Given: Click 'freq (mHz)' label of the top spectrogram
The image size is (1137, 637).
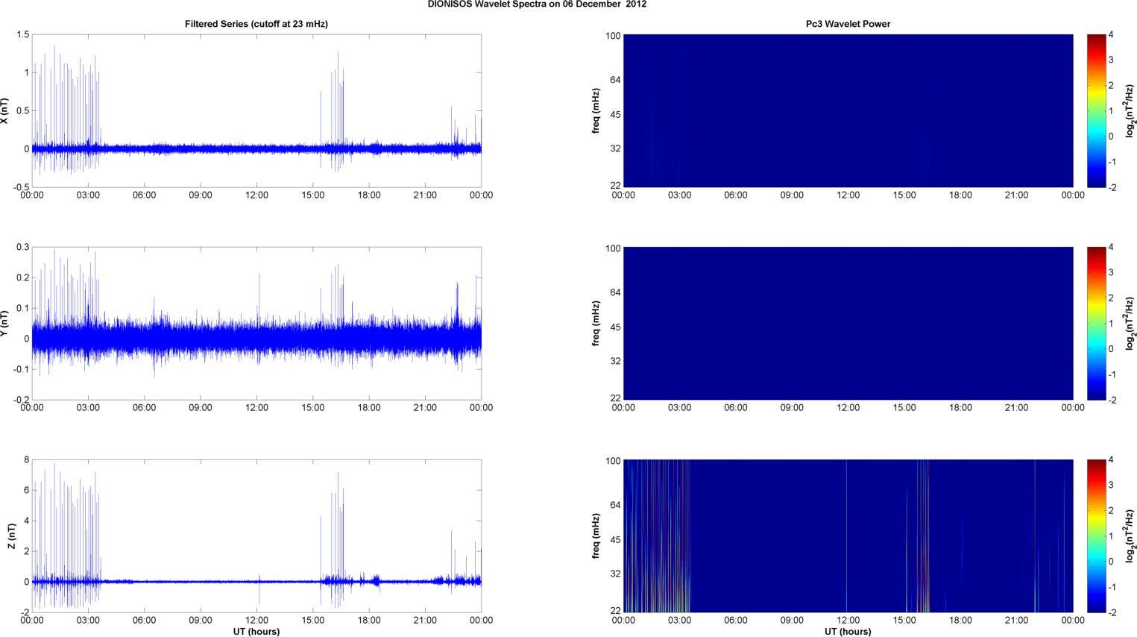Looking at the screenshot, I should 596,111.
